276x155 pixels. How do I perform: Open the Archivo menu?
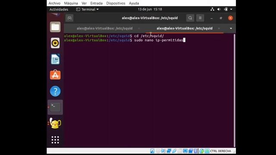tap(54, 3)
